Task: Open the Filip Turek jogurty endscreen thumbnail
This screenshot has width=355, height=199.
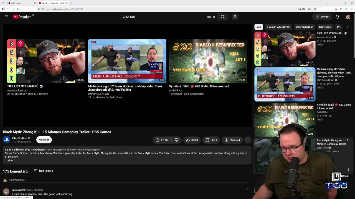Action: (x=127, y=61)
